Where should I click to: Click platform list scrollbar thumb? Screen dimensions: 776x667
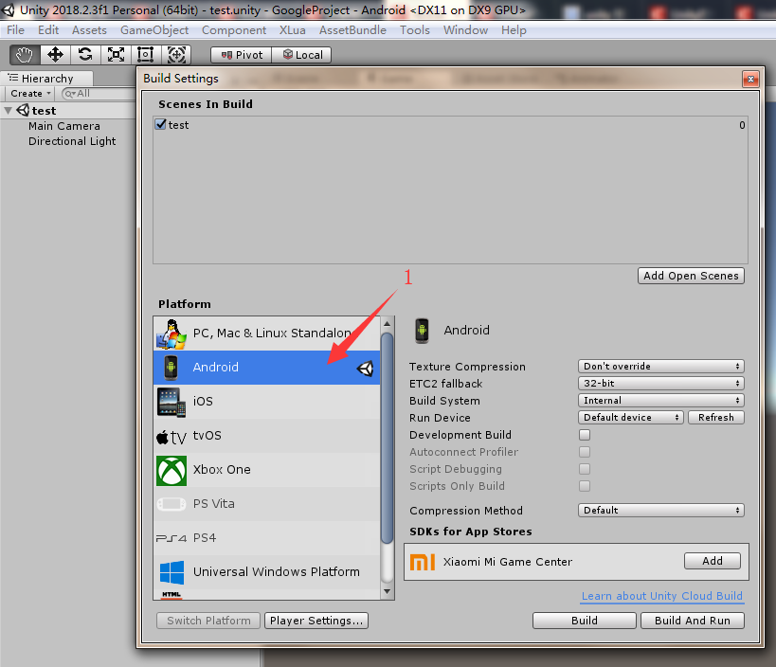coord(387,438)
